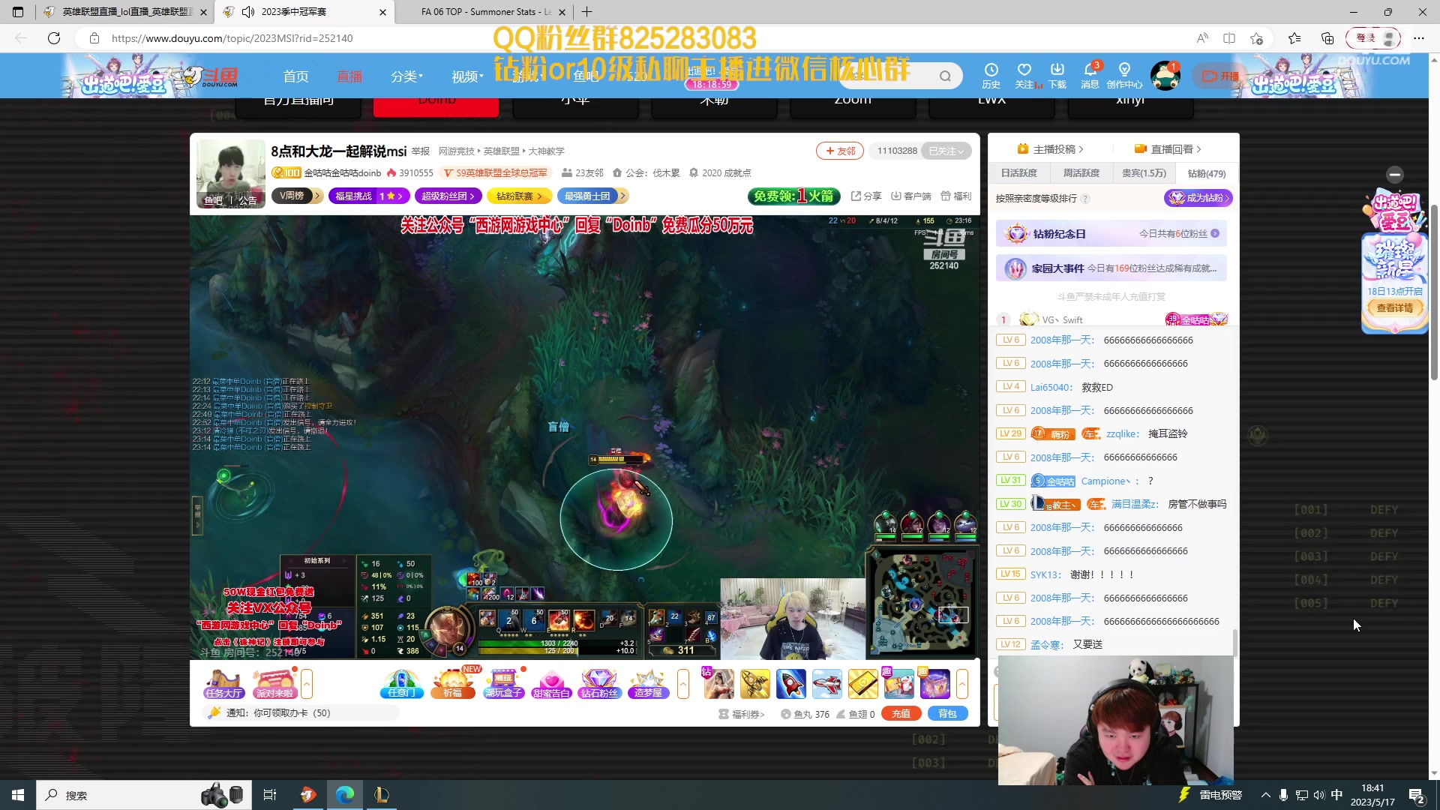
Task: Expand the arrow next to 派对来啦
Action: [x=307, y=684]
